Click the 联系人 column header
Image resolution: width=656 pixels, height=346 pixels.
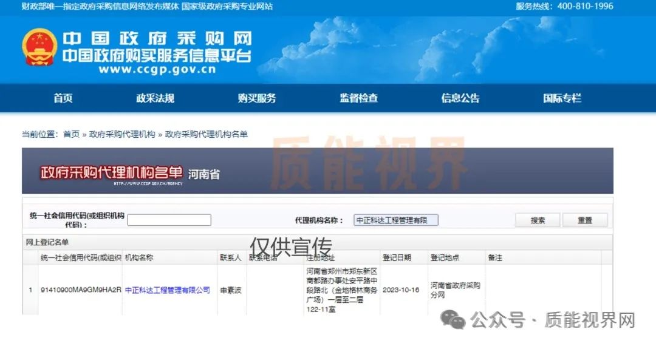[231, 258]
